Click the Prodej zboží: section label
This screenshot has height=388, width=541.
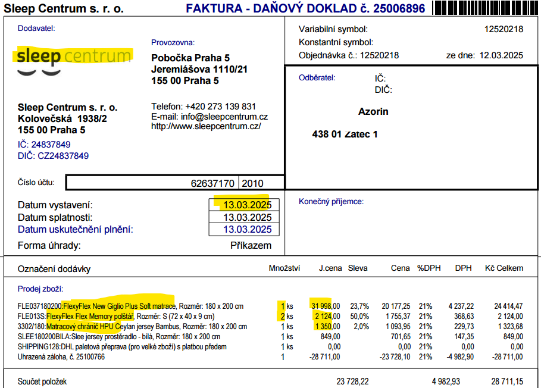tap(40, 289)
